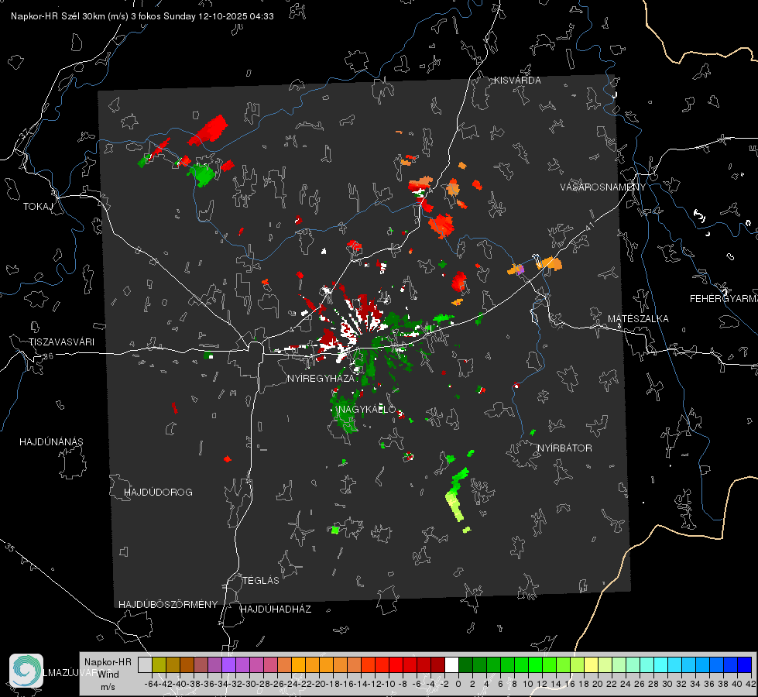Pick the white swatch between -2 and 0
Image resolution: width=758 pixels, height=697 pixels.
coord(451,664)
